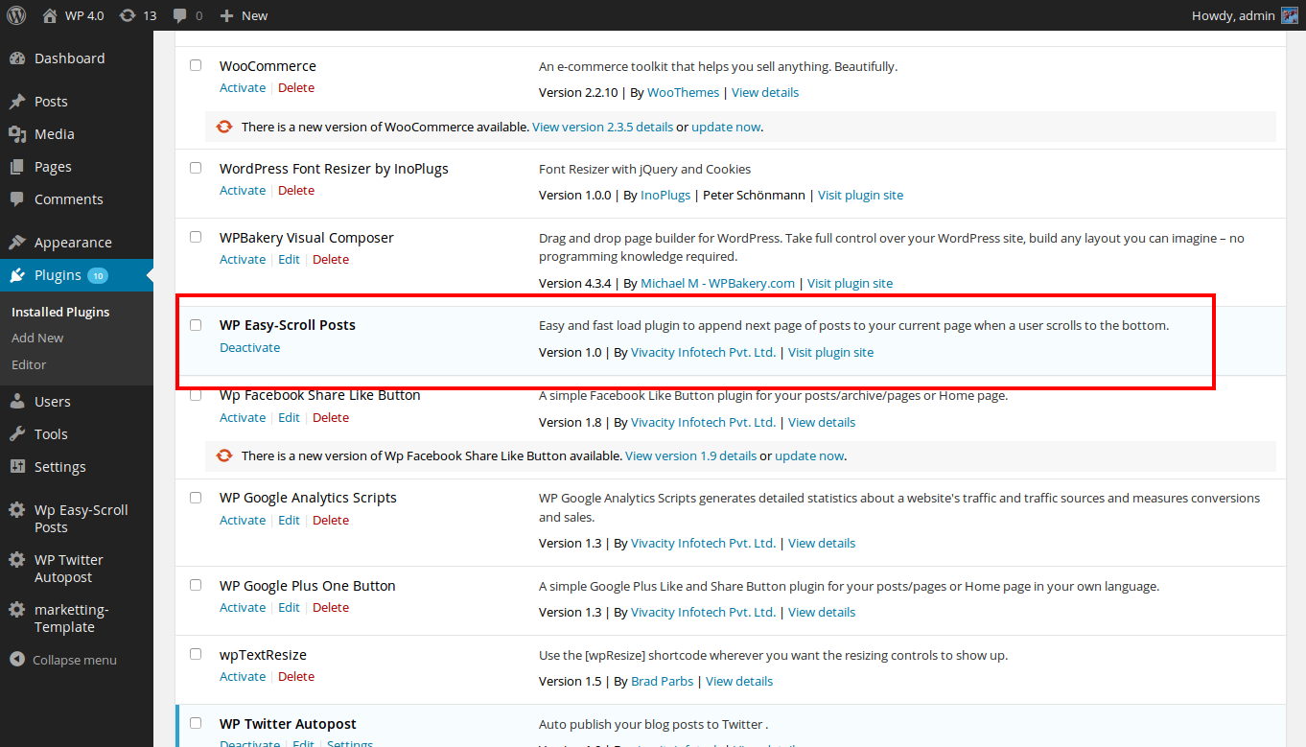This screenshot has height=747, width=1306.
Task: Check the WP Easy-Scroll Posts checkbox
Action: coord(196,325)
